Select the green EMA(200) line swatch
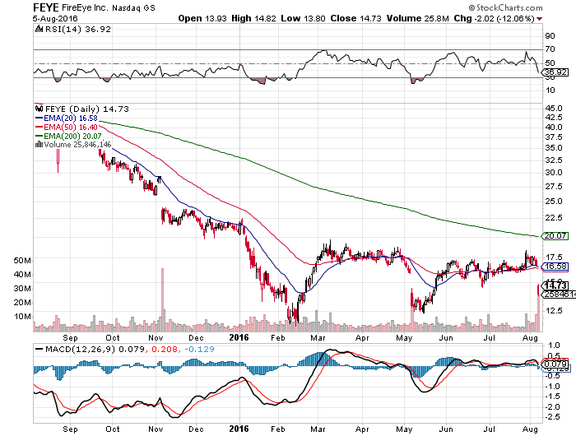 (x=39, y=137)
